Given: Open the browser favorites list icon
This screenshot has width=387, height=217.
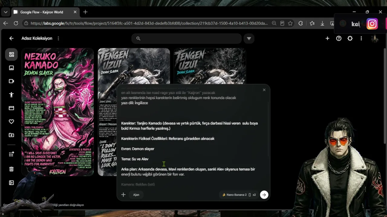Looking at the screenshot, I should (312, 23).
